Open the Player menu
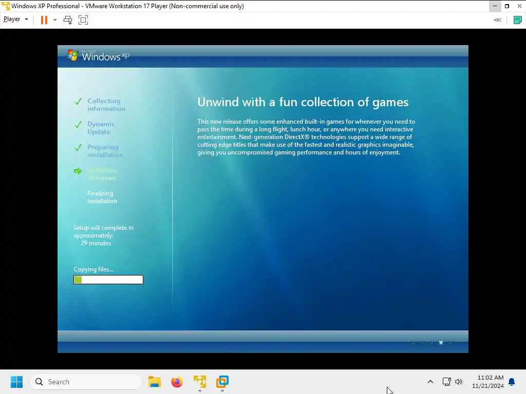 [15, 19]
